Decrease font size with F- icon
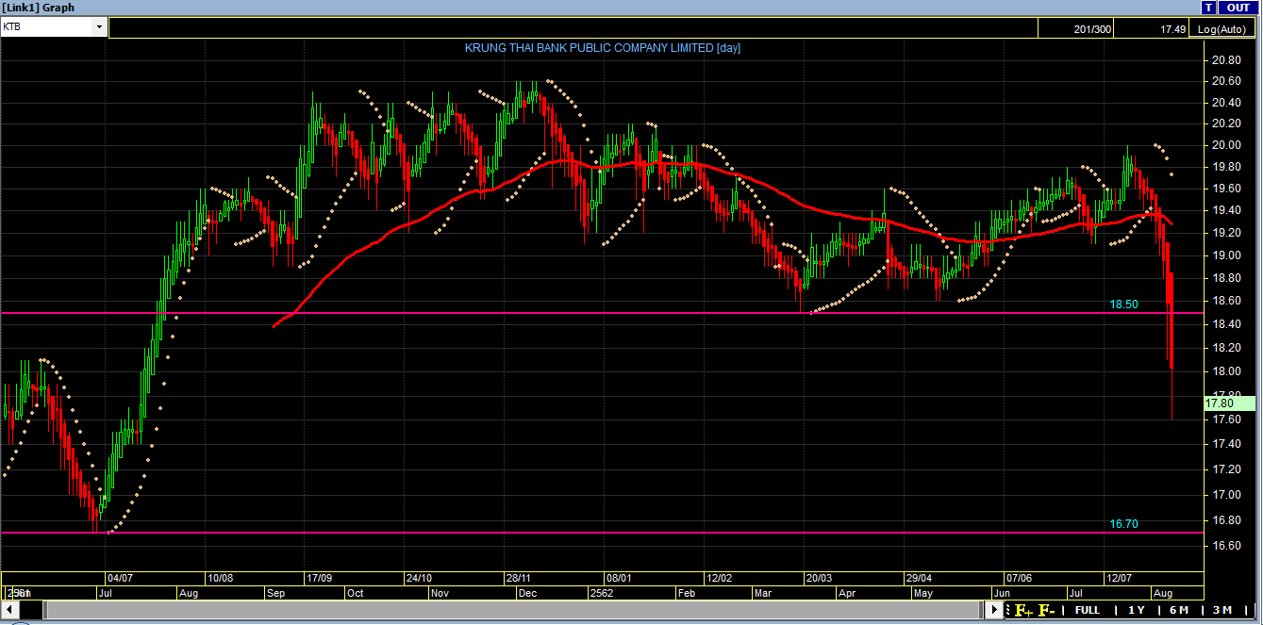This screenshot has width=1263, height=625. [1047, 610]
